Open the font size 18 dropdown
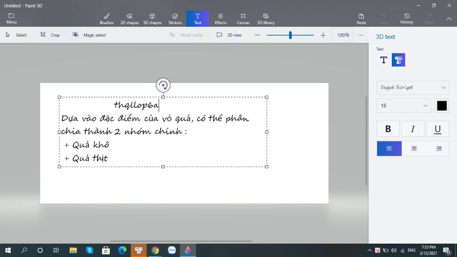The width and height of the screenshot is (457, 257). click(x=403, y=106)
